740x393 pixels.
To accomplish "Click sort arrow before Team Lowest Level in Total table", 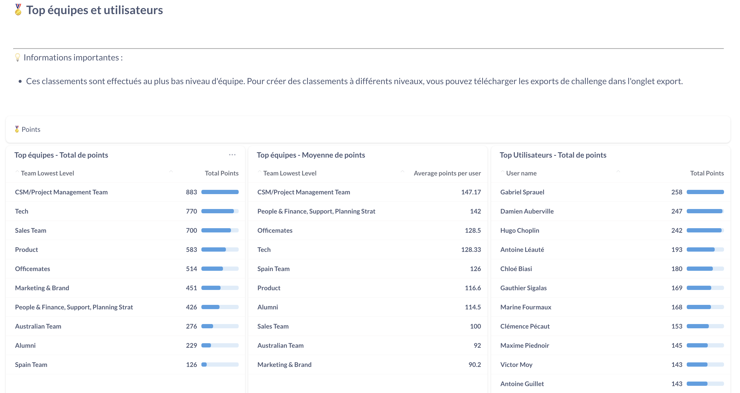I will [x=17, y=172].
